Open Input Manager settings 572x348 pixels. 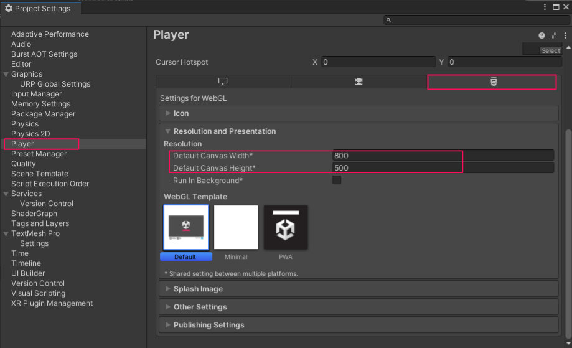37,94
